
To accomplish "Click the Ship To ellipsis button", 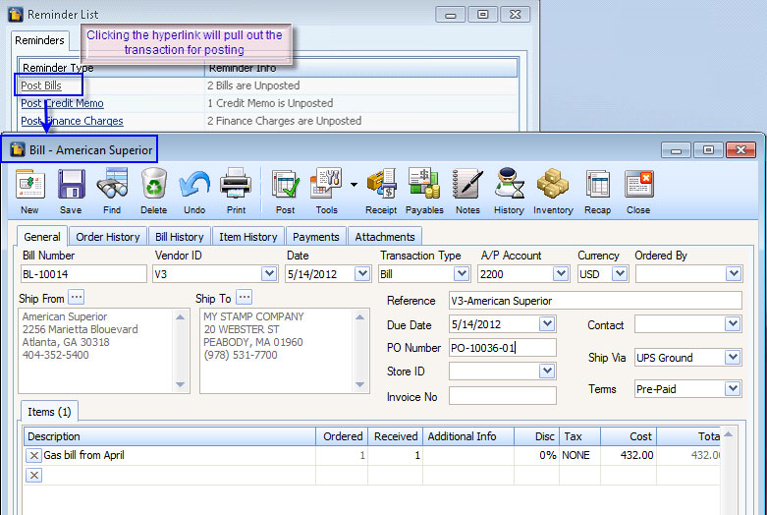I will pyautogui.click(x=244, y=297).
